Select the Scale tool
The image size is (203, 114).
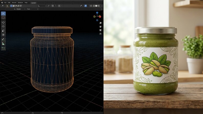point(3,31)
